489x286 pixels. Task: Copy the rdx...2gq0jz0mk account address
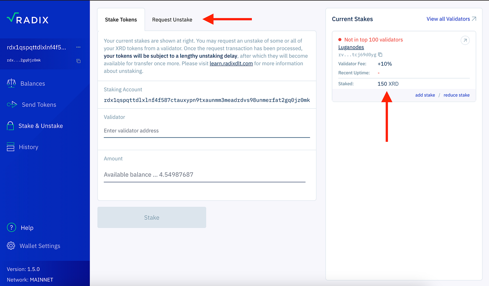(79, 61)
